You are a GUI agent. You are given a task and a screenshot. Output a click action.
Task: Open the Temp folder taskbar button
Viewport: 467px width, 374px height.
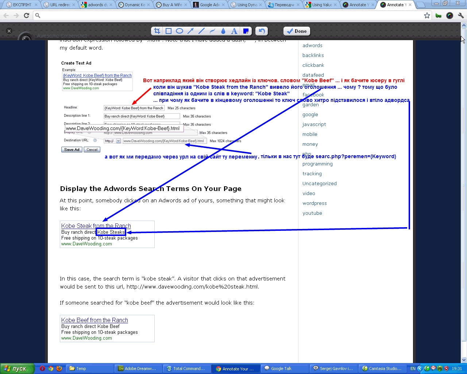click(90, 369)
